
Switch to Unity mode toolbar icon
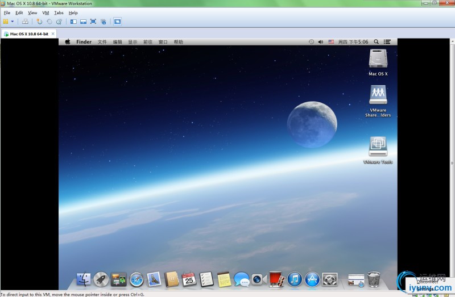click(104, 22)
